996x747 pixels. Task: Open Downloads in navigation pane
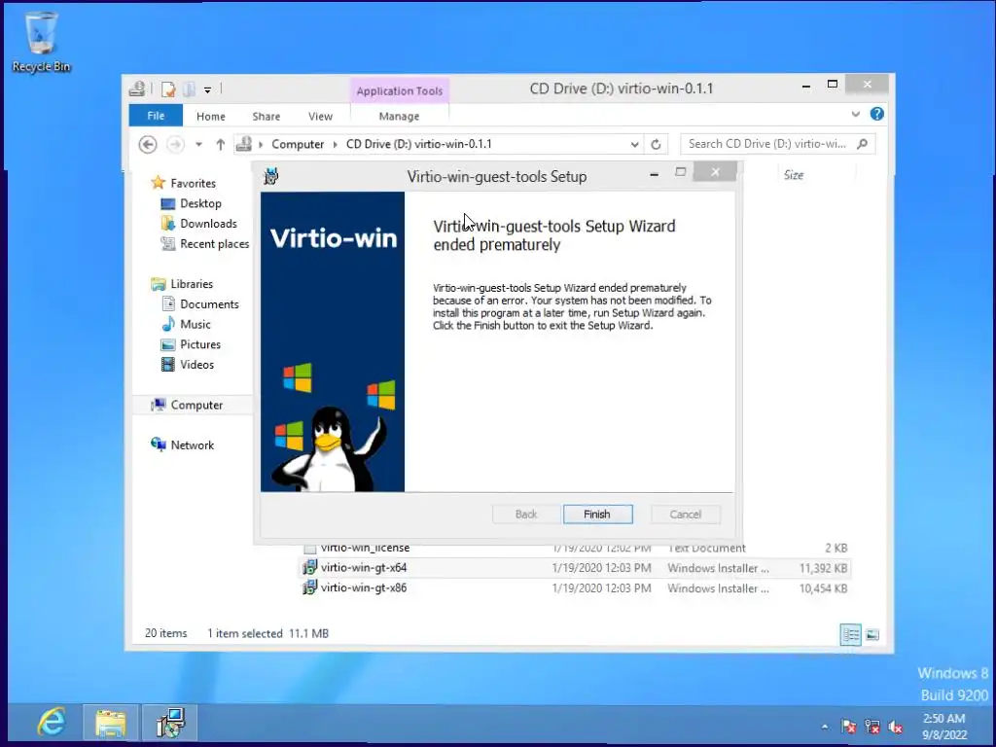pos(208,224)
